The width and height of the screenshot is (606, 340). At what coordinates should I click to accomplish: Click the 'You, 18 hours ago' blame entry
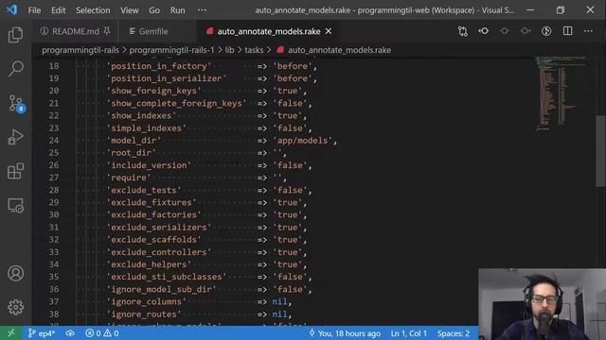point(345,333)
